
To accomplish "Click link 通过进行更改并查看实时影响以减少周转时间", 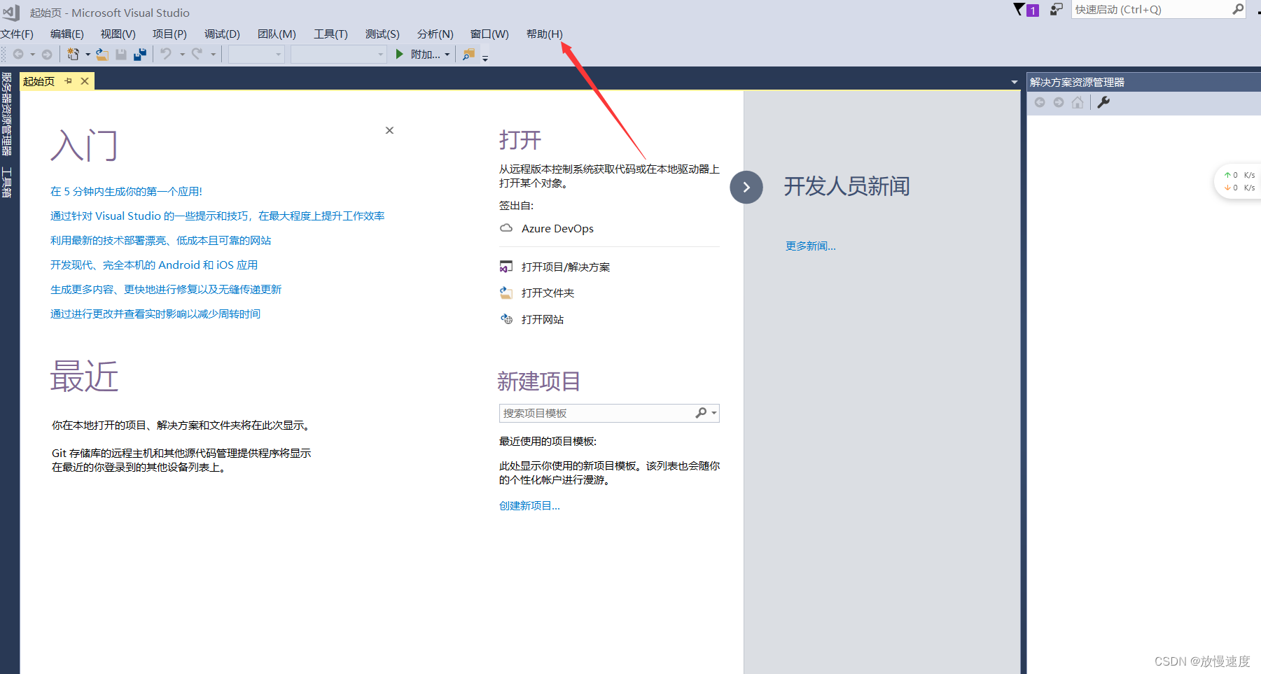I will [155, 314].
